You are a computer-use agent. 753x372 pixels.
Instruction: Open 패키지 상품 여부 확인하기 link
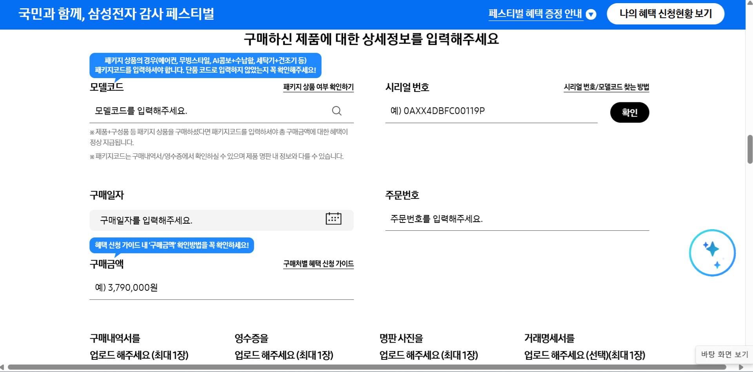(318, 87)
